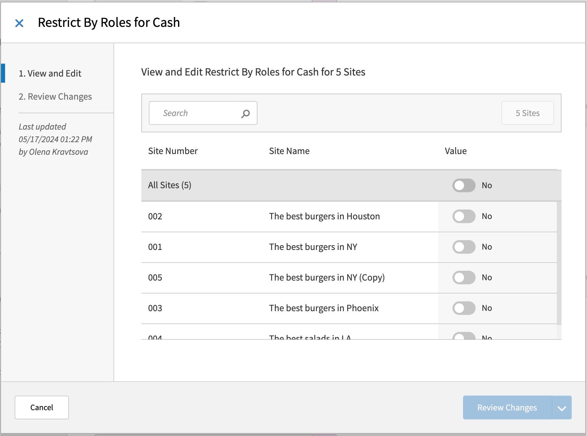This screenshot has height=436, width=587.
Task: Select the View and Edit step
Action: 50,73
